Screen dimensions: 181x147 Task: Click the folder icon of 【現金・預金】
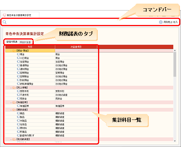(14, 51)
